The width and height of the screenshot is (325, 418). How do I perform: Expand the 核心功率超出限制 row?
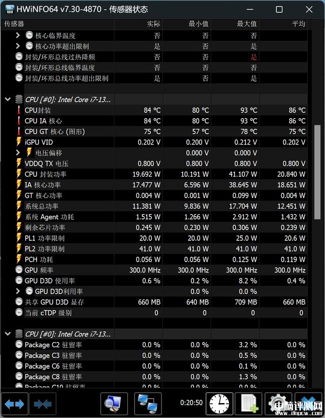[x=18, y=46]
